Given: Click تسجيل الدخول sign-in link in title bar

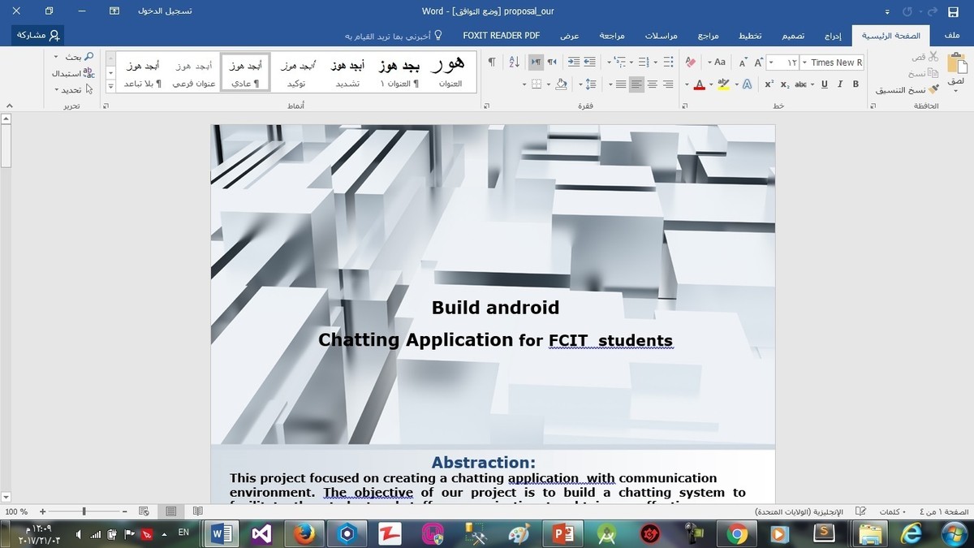Looking at the screenshot, I should coord(165,11).
